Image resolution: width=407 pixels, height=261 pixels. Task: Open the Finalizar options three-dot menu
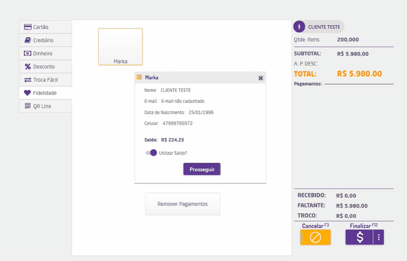pyautogui.click(x=379, y=238)
